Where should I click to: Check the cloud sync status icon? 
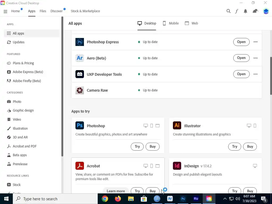255,11
